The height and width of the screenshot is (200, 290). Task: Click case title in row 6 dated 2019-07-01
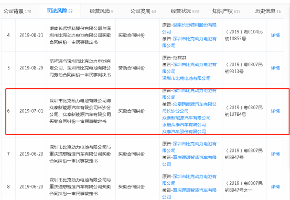tap(80, 111)
